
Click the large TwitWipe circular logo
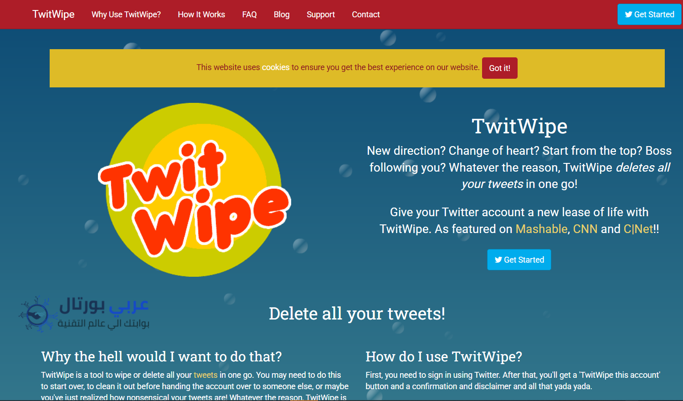coord(195,190)
